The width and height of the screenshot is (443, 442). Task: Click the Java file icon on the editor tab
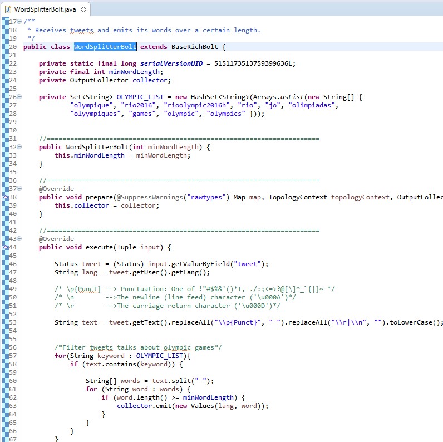coord(8,9)
